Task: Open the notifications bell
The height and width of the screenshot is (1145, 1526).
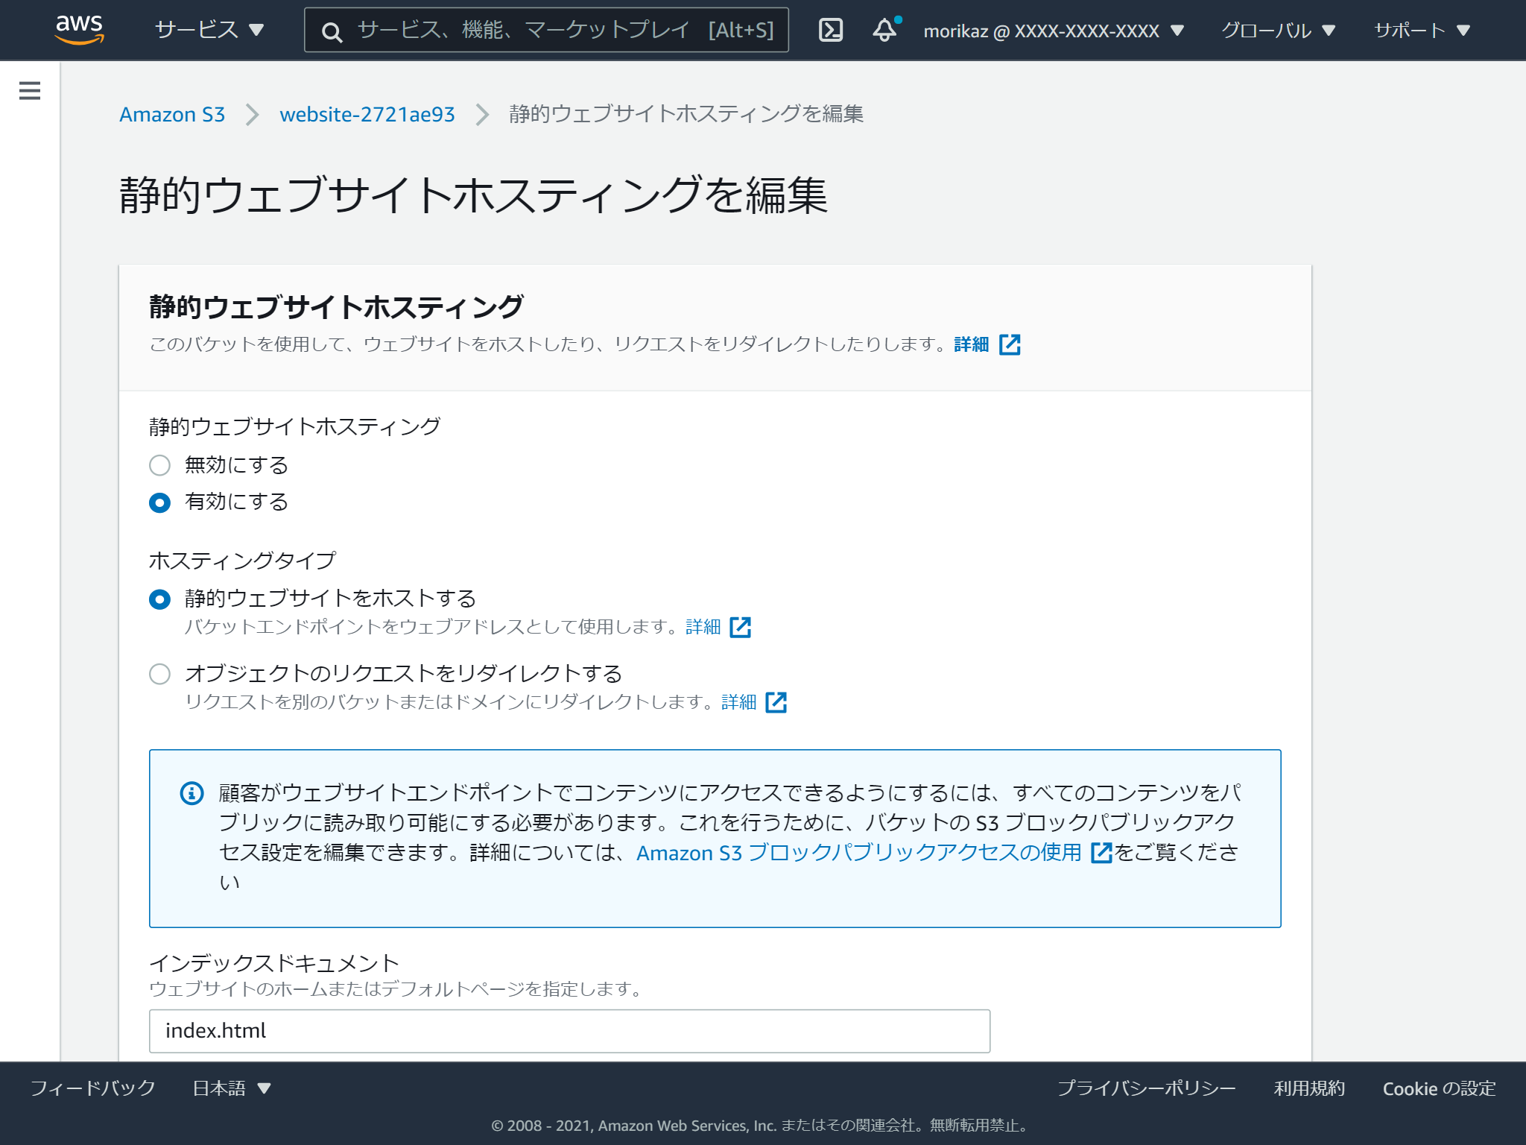Action: pos(884,30)
